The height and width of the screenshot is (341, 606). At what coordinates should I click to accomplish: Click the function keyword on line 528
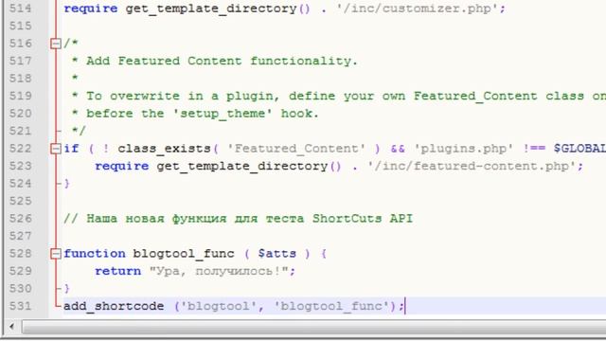tap(95, 254)
